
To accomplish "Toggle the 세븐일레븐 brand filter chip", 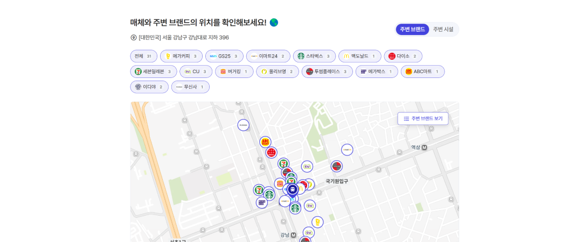I will click(x=154, y=72).
